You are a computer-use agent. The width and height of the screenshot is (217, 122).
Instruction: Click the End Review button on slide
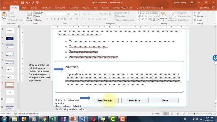tap(105, 100)
